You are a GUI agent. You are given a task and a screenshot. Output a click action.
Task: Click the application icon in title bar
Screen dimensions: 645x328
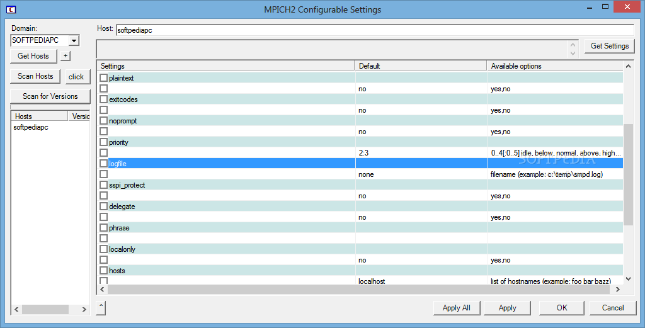11,9
